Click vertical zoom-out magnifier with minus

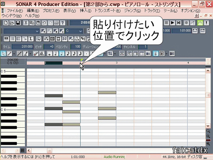click(208, 136)
